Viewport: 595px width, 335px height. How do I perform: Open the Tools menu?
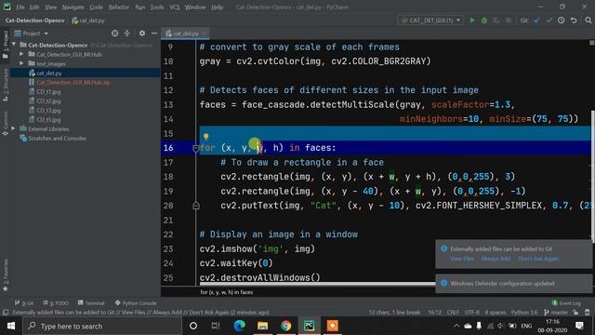(x=157, y=7)
